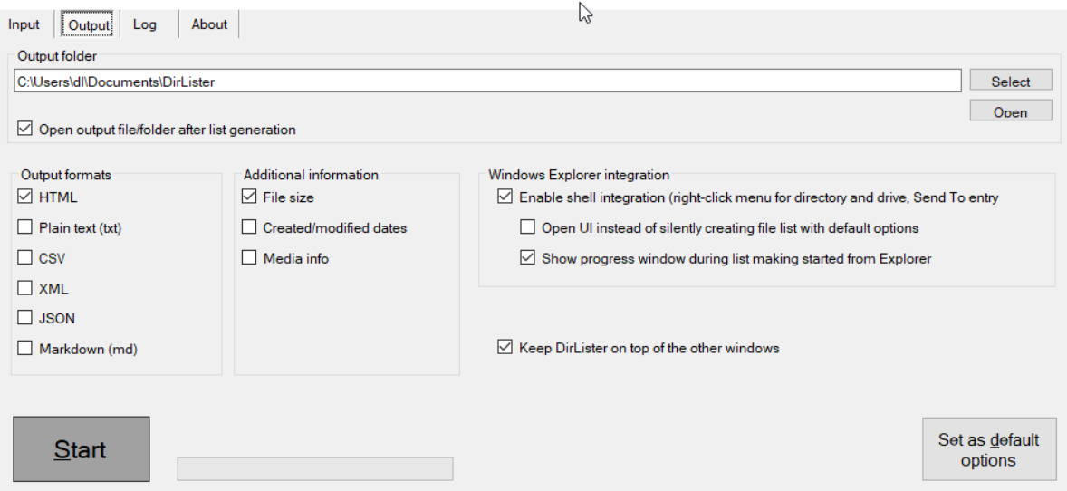Screen dimensions: 1067x491
Task: Click Set as default options button
Action: click(x=988, y=449)
